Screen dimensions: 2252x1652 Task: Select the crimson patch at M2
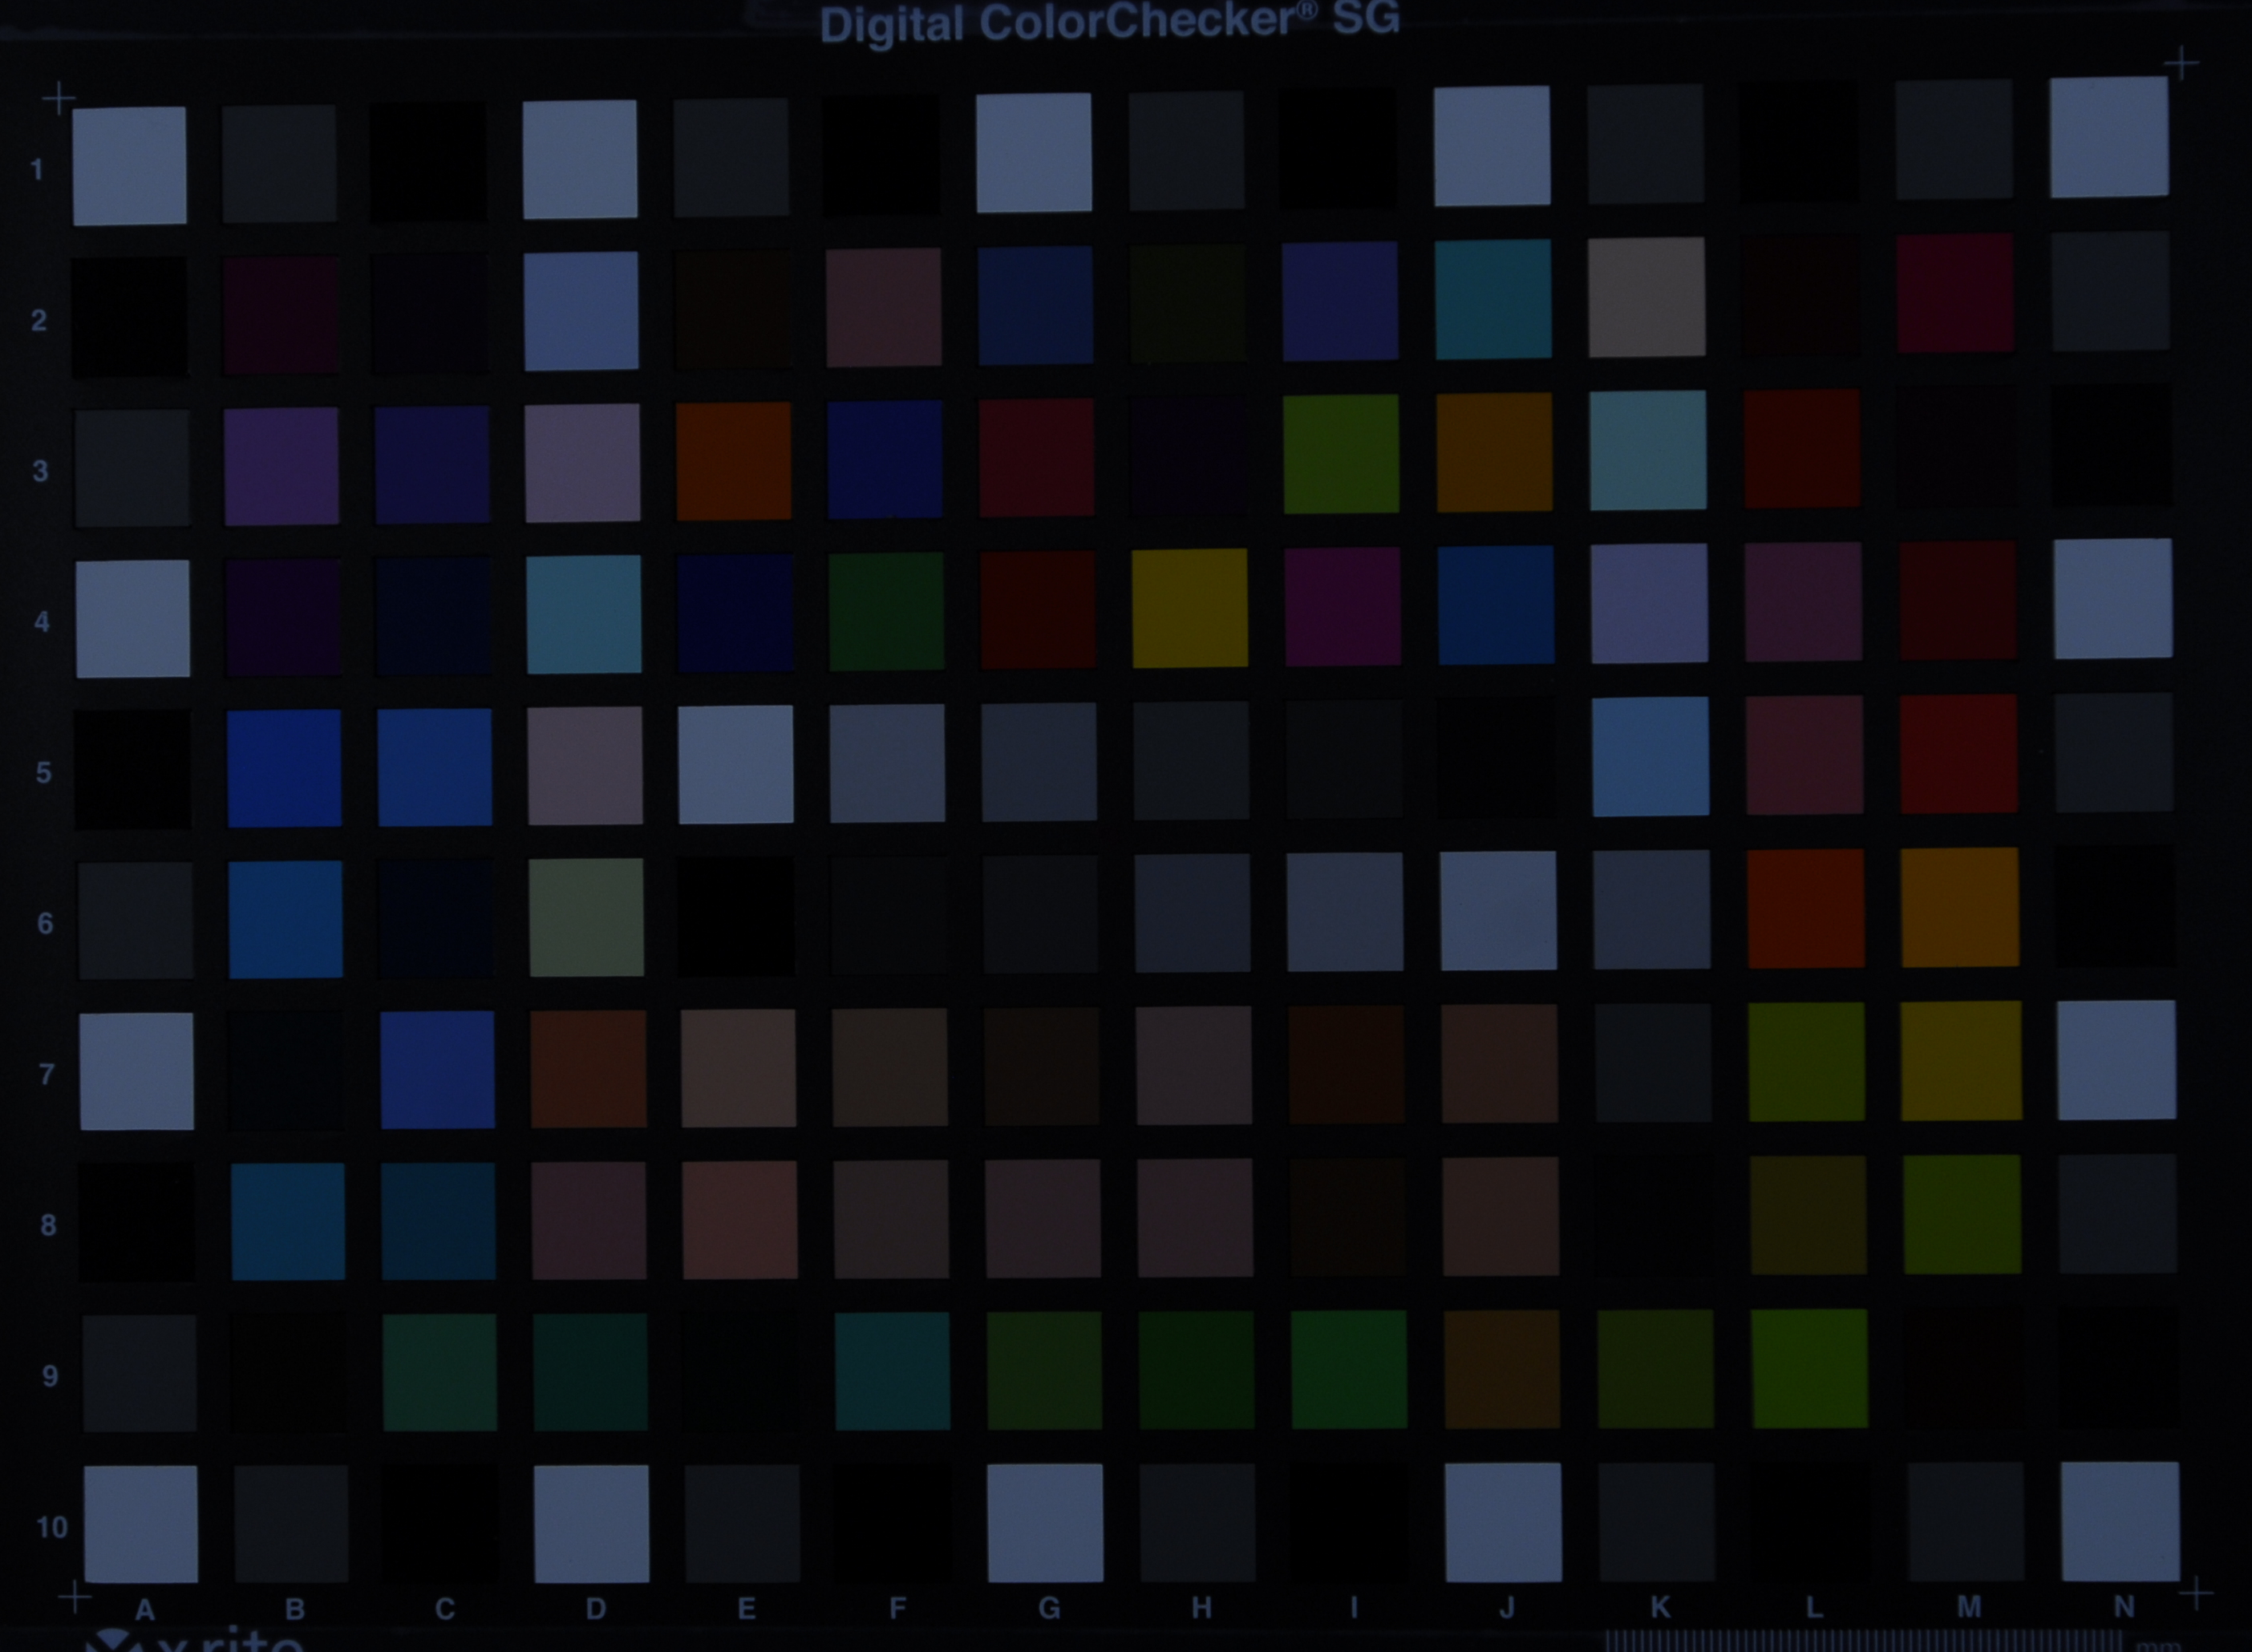point(1954,293)
